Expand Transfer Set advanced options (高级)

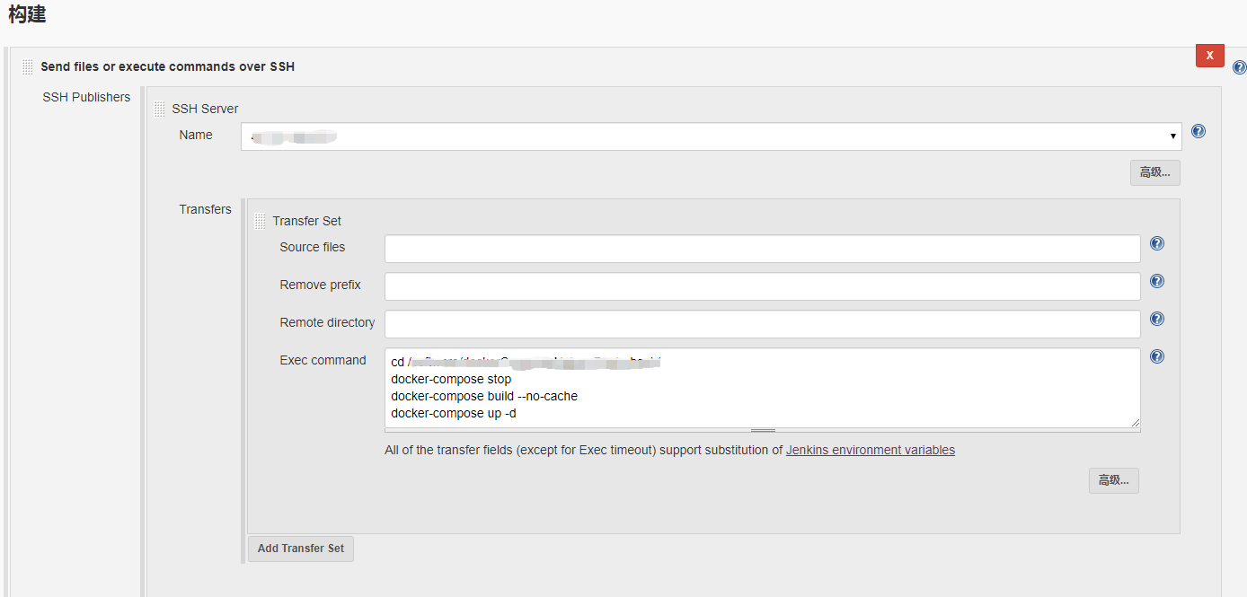coord(1113,480)
